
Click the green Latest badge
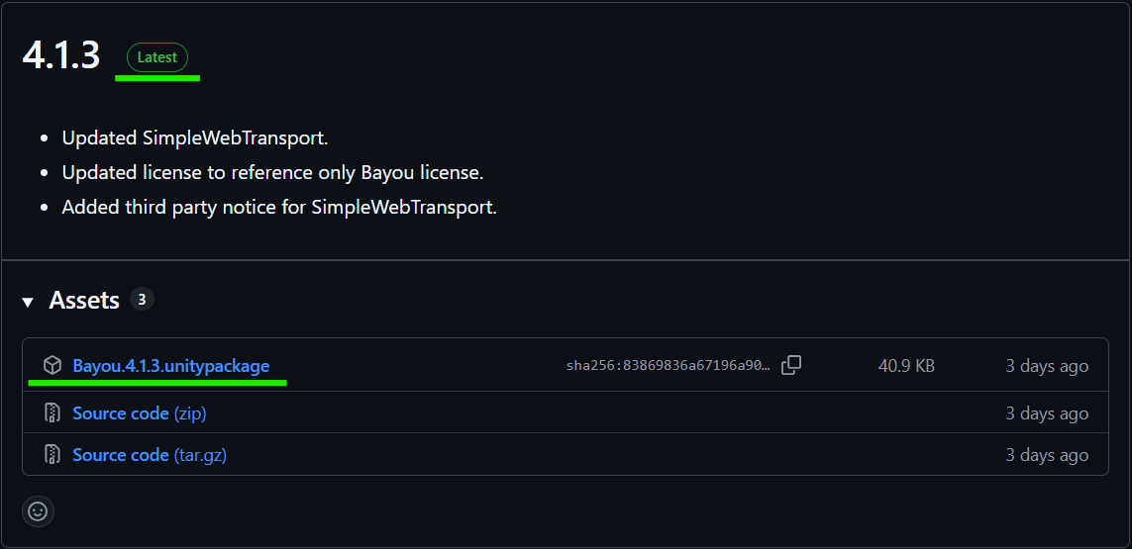pyautogui.click(x=157, y=57)
